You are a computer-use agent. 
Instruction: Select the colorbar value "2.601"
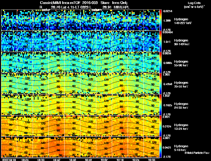(x=166, y=117)
